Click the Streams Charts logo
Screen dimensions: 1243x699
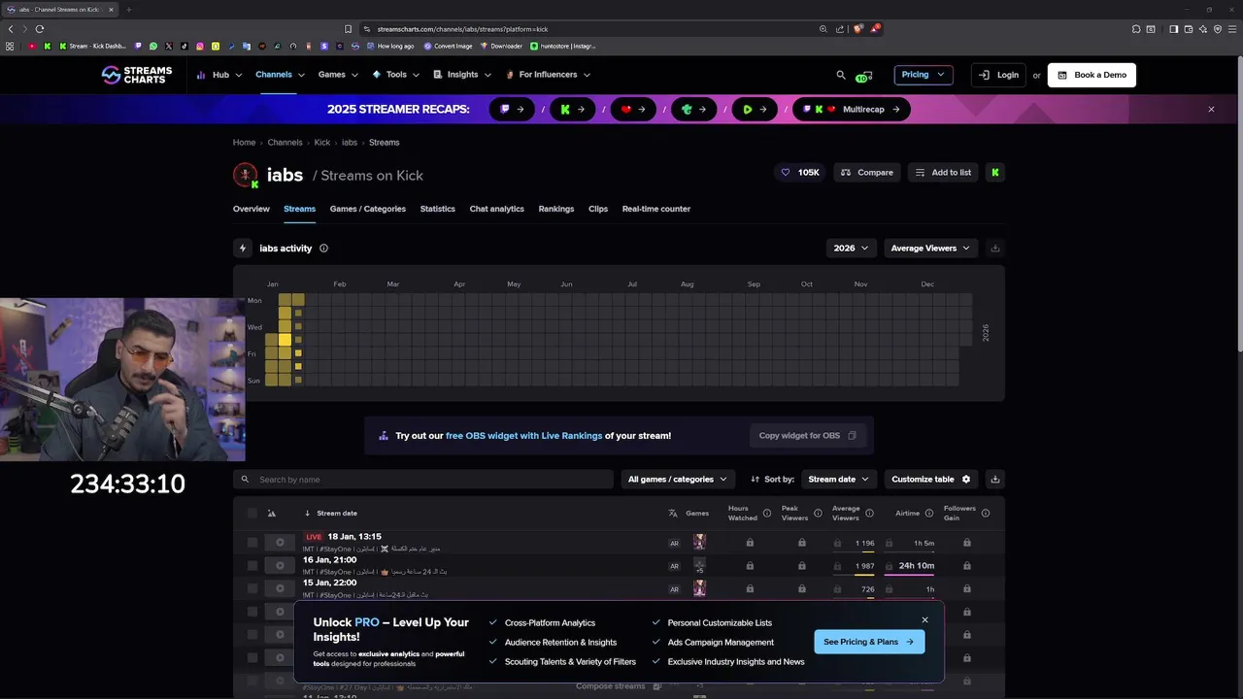[137, 75]
